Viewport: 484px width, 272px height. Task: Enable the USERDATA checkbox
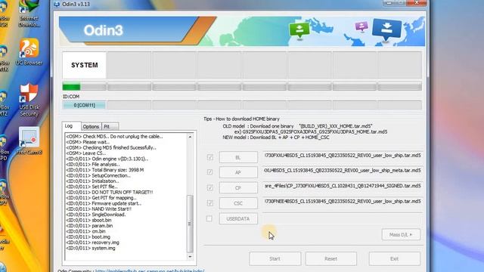click(209, 218)
